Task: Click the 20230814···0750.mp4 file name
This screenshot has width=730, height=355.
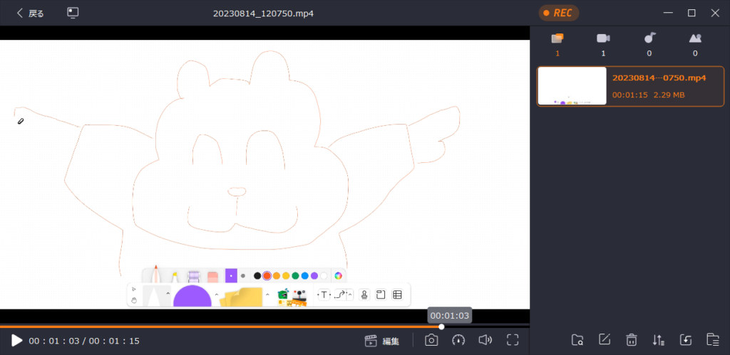Action: (659, 78)
